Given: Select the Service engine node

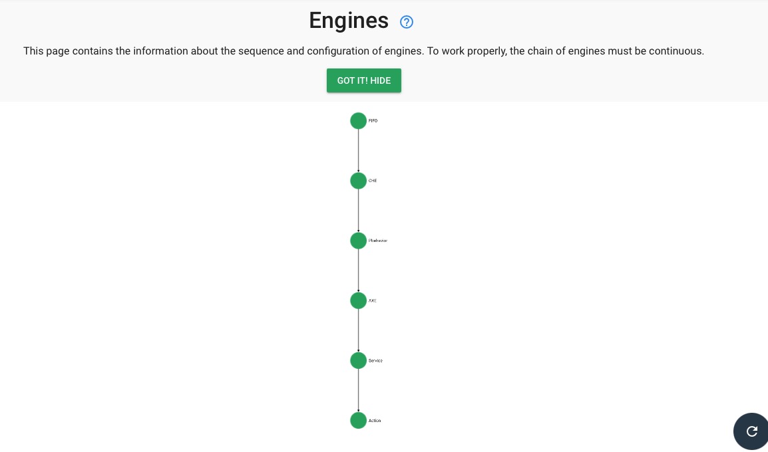Looking at the screenshot, I should coord(358,360).
